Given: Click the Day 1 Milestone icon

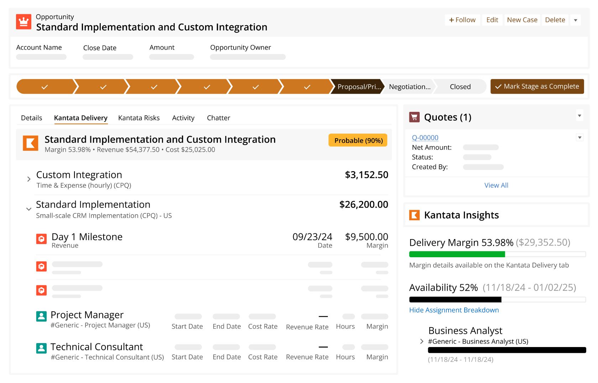Looking at the screenshot, I should tap(41, 239).
